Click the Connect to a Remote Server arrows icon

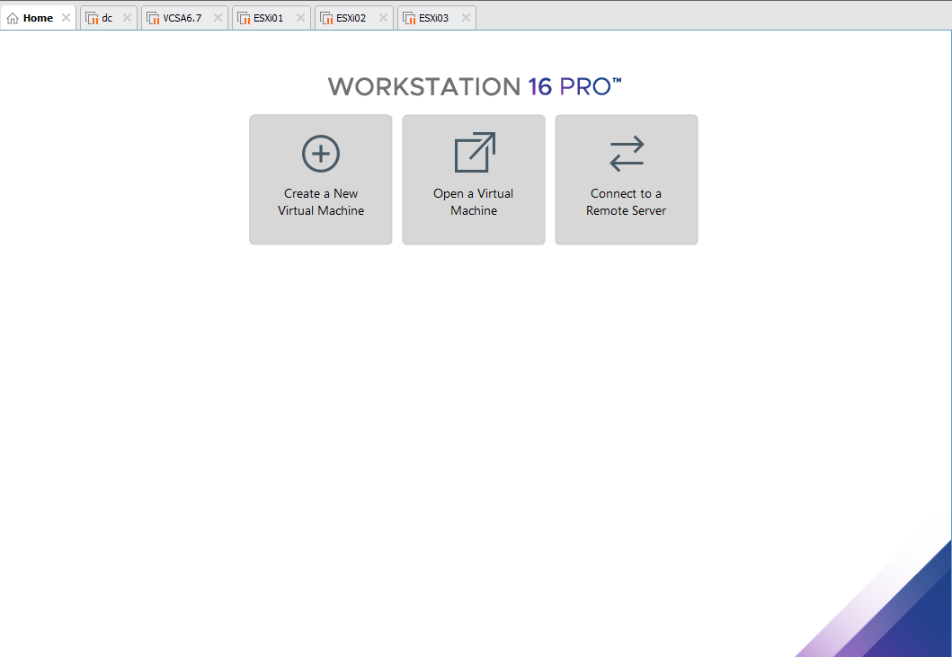click(x=627, y=153)
